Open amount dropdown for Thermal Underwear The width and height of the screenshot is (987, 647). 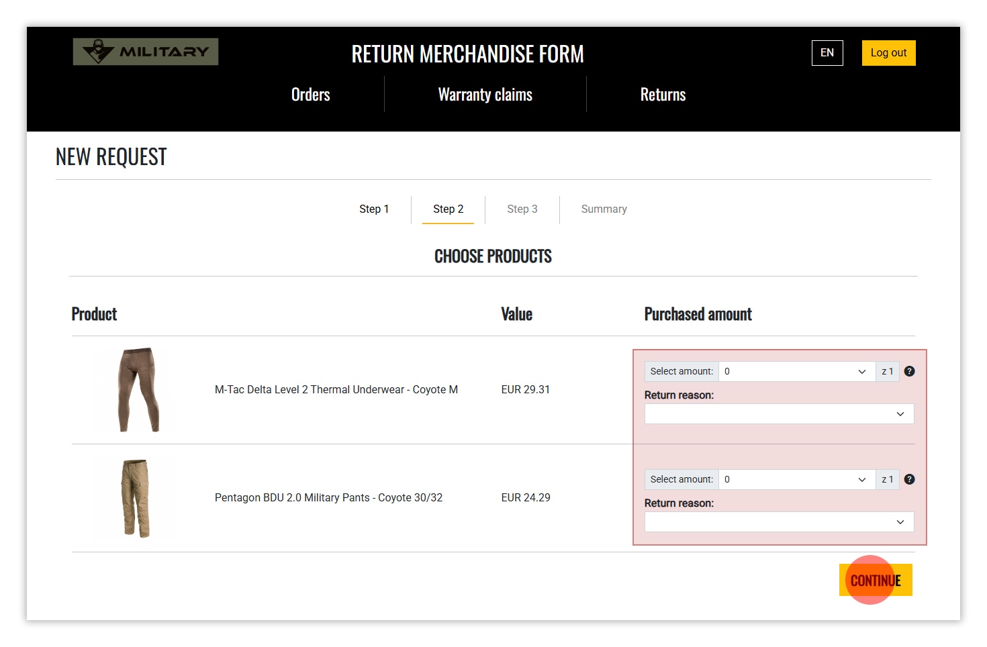(796, 371)
